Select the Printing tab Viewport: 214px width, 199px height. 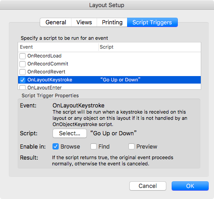click(x=112, y=23)
